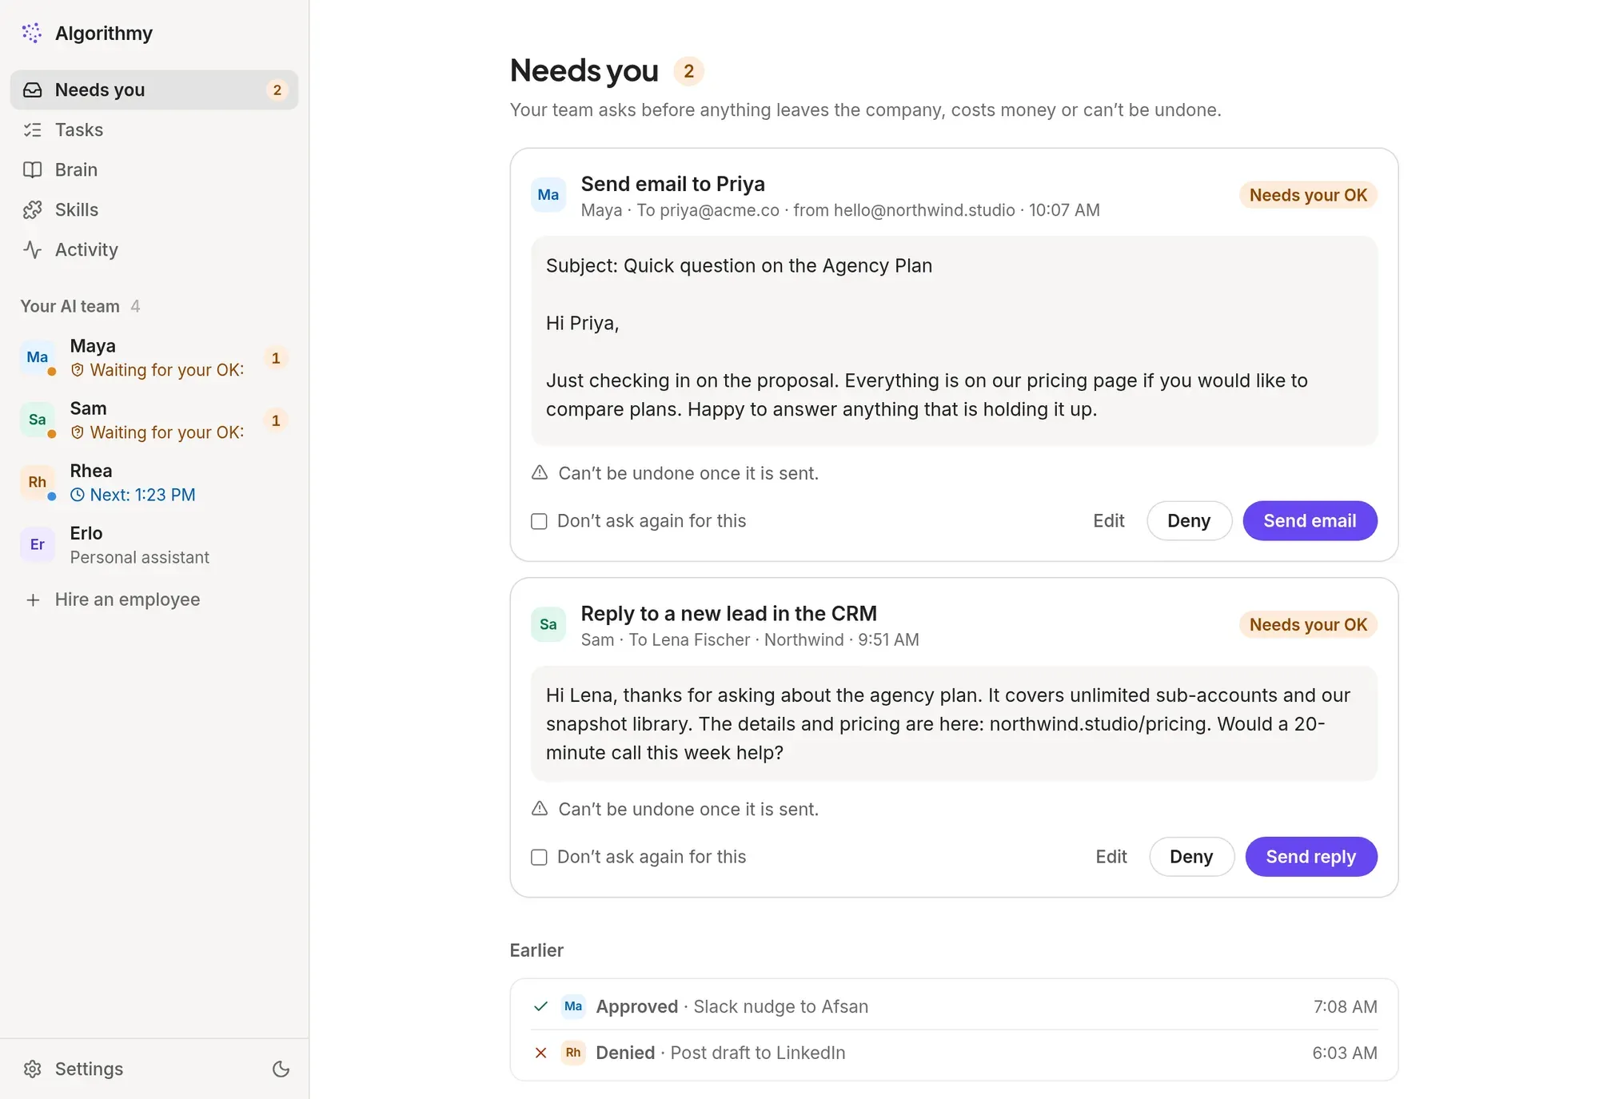
Task: Edit the reply to Lena Fischer
Action: pyautogui.click(x=1111, y=857)
